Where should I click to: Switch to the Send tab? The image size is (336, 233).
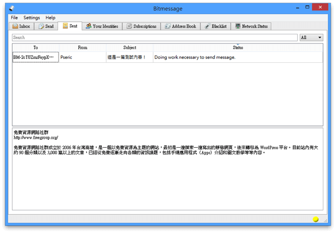46,26
